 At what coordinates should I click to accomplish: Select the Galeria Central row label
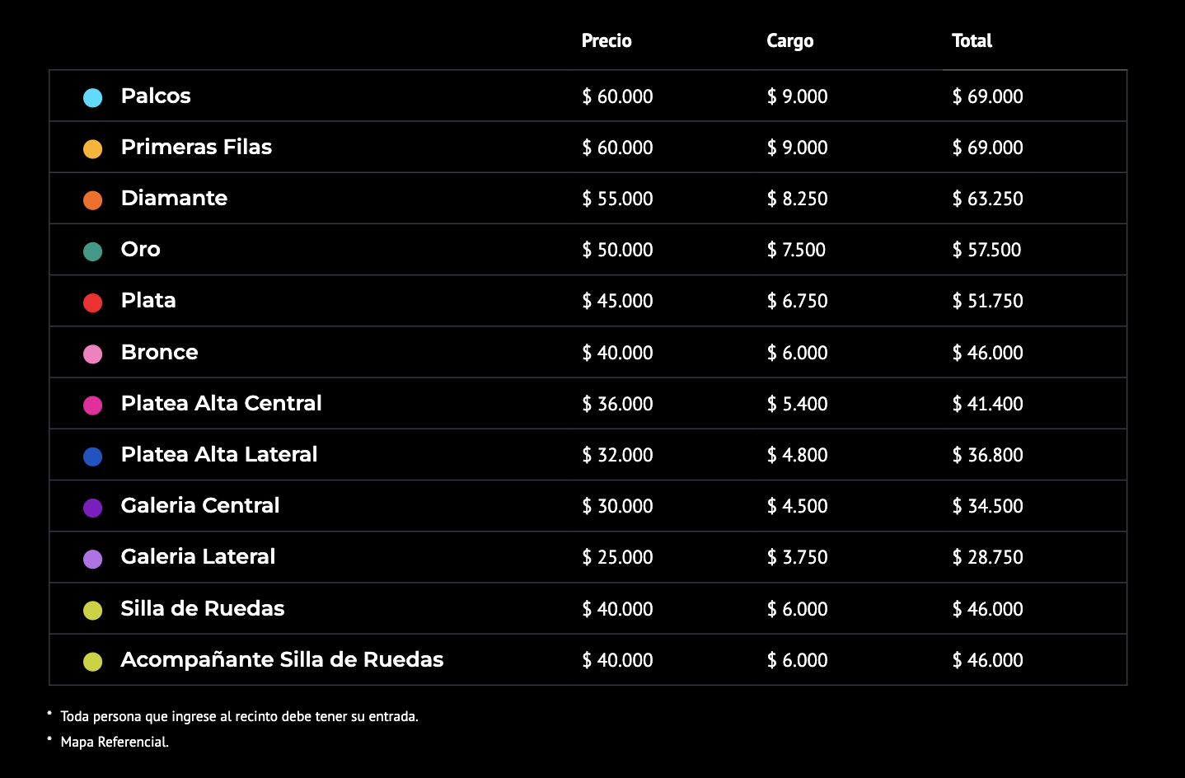tap(200, 505)
